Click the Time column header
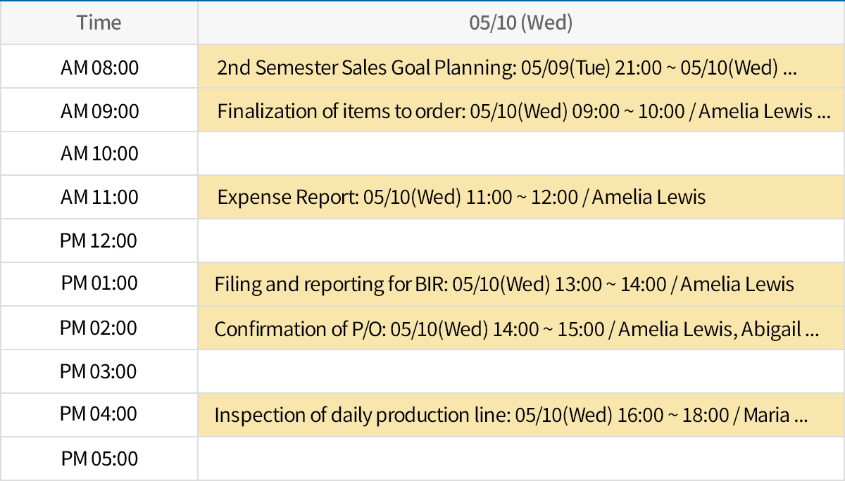Image resolution: width=845 pixels, height=481 pixels. click(99, 23)
